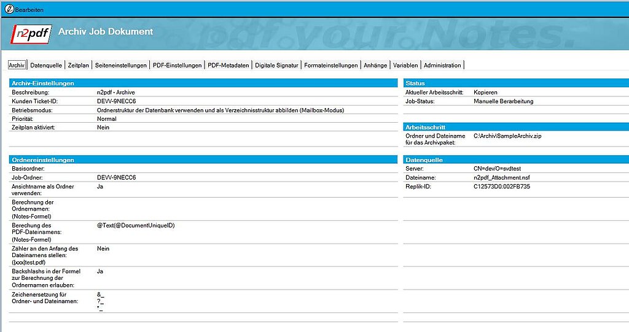Viewport: 629px width, 332px height.
Task: Click the archive path C:\Archiv\SampleArchiv.zip
Action: coord(507,136)
